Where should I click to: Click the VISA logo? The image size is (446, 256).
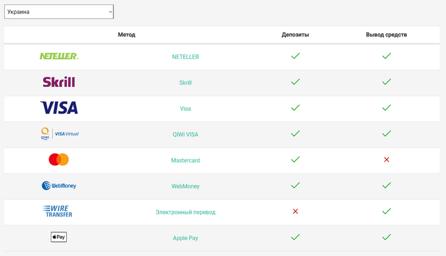click(59, 108)
